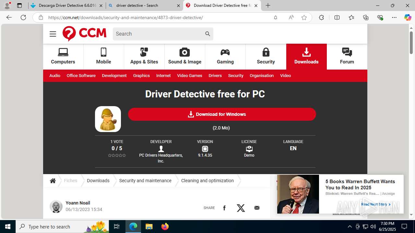Go to Development category
This screenshot has width=415, height=233.
point(114,75)
